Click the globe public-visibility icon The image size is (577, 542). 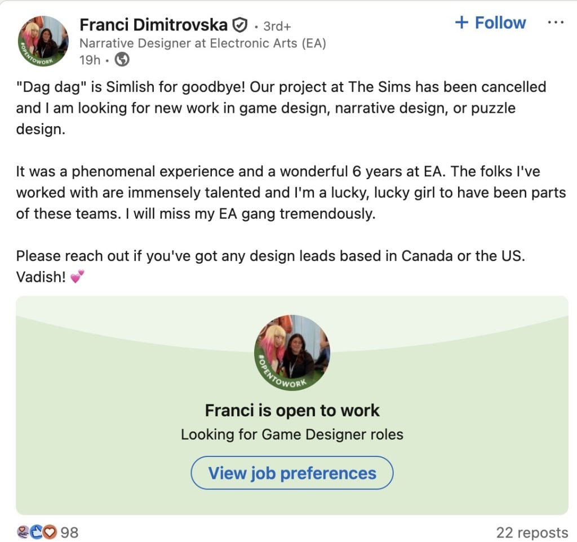coord(122,59)
